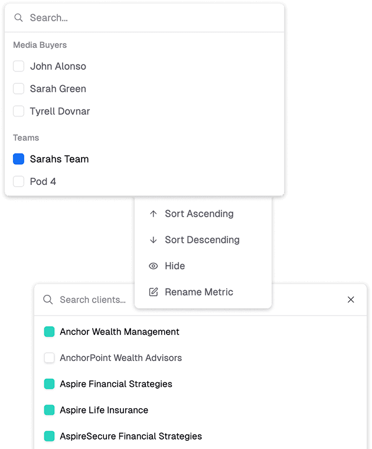This screenshot has width=372, height=449.
Task: Click the magnifier icon in the top search bar
Action: tap(18, 18)
